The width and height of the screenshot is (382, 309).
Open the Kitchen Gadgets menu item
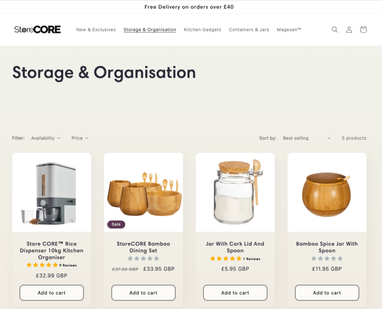pos(202,30)
